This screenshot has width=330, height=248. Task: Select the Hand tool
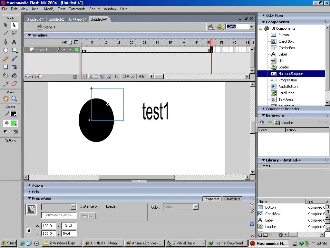tap(6, 98)
